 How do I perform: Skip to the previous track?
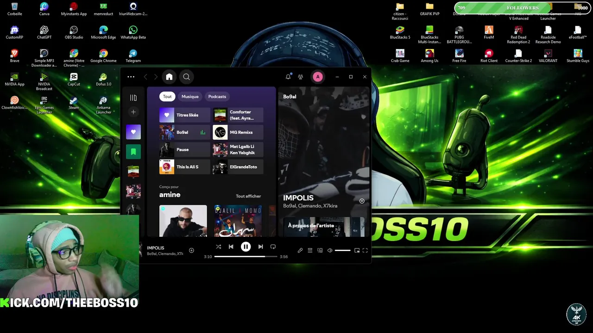tap(231, 247)
